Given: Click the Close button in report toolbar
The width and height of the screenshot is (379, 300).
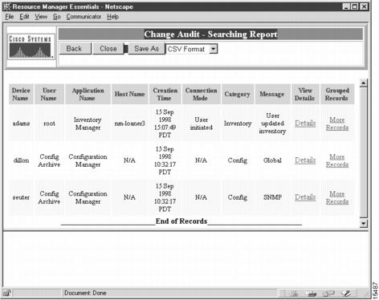Looking at the screenshot, I should pyautogui.click(x=108, y=49).
